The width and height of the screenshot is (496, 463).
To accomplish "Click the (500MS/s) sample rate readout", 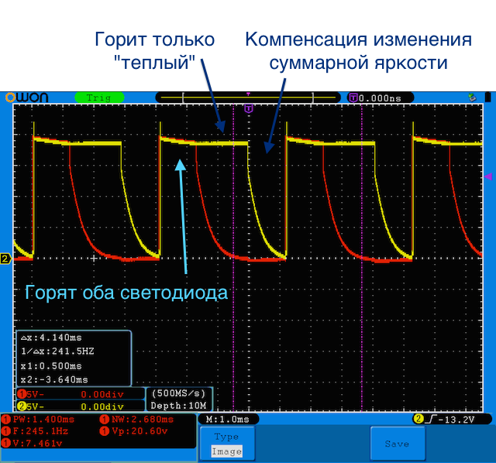I will [179, 393].
